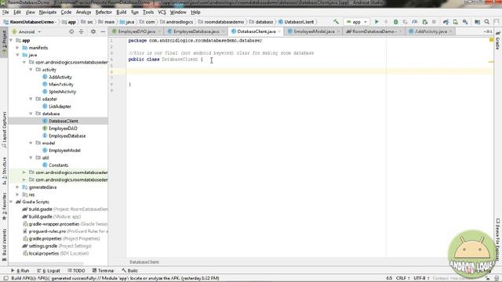Screen dimensions: 502x282
Task: Click Scroll from Source target icon
Action: point(71,31)
